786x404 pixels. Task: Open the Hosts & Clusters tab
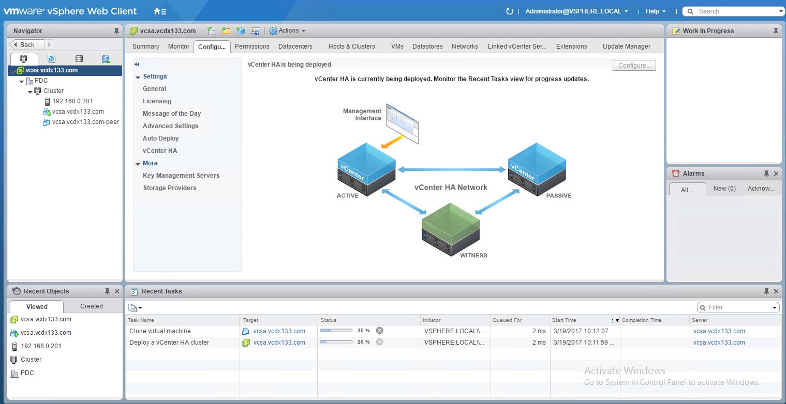click(351, 46)
